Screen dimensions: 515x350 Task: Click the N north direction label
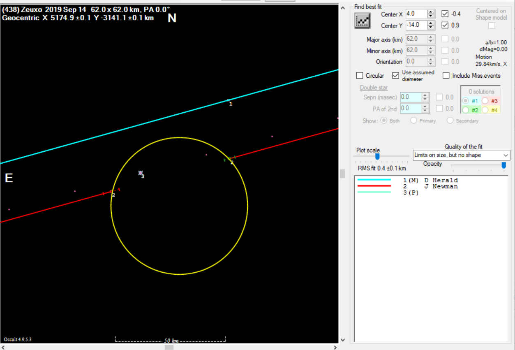pyautogui.click(x=172, y=19)
